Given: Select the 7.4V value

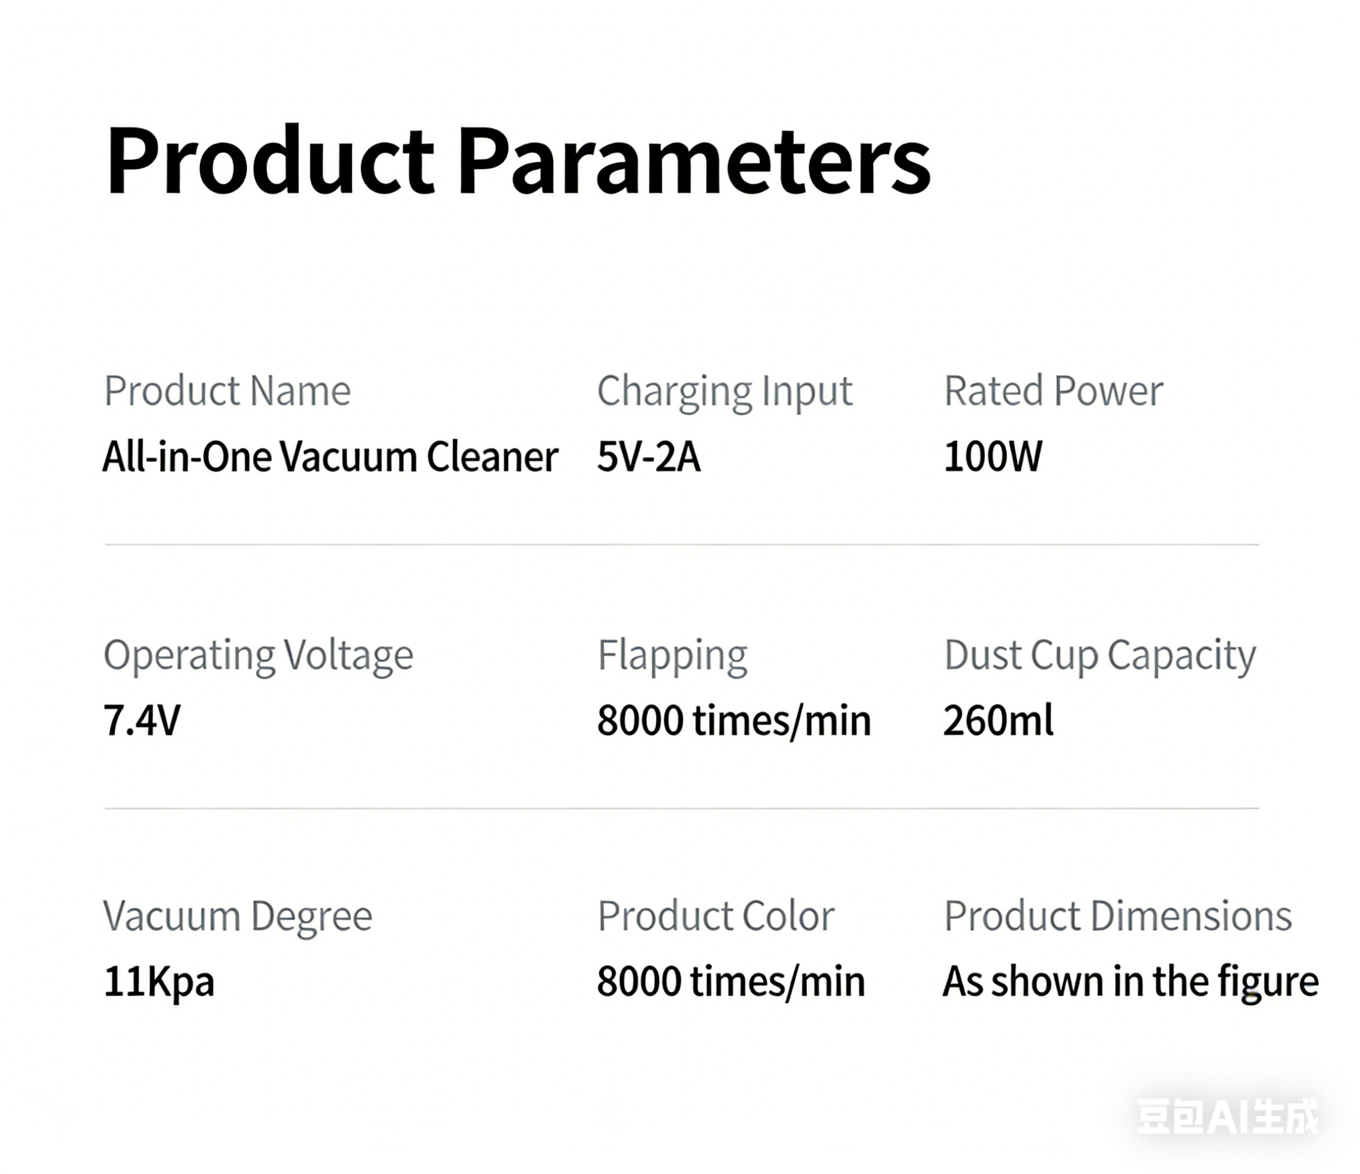Looking at the screenshot, I should tap(142, 720).
